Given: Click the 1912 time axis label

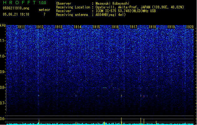Looking at the screenshot, I should click(x=40, y=27).
